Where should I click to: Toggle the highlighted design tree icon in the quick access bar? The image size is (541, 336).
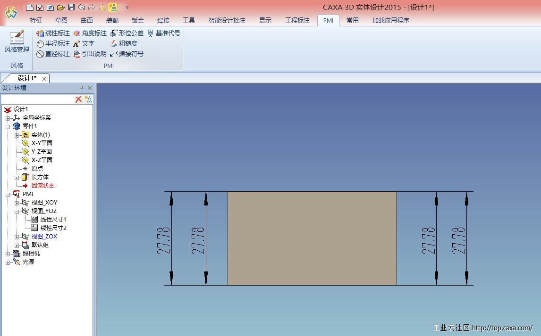click(x=113, y=7)
